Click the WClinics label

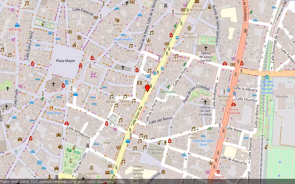15,29
